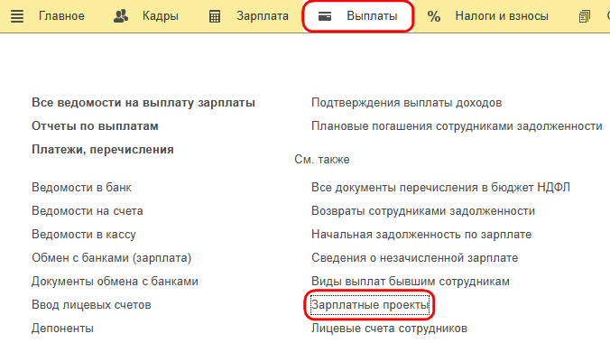Open Все документы перечисления в бюджет НДФЛ

coord(440,187)
